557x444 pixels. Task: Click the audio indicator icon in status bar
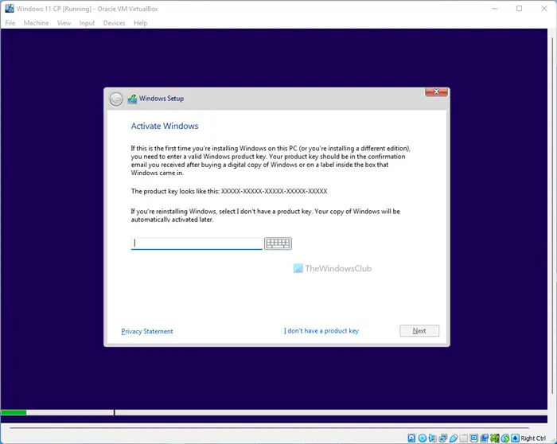coord(433,438)
